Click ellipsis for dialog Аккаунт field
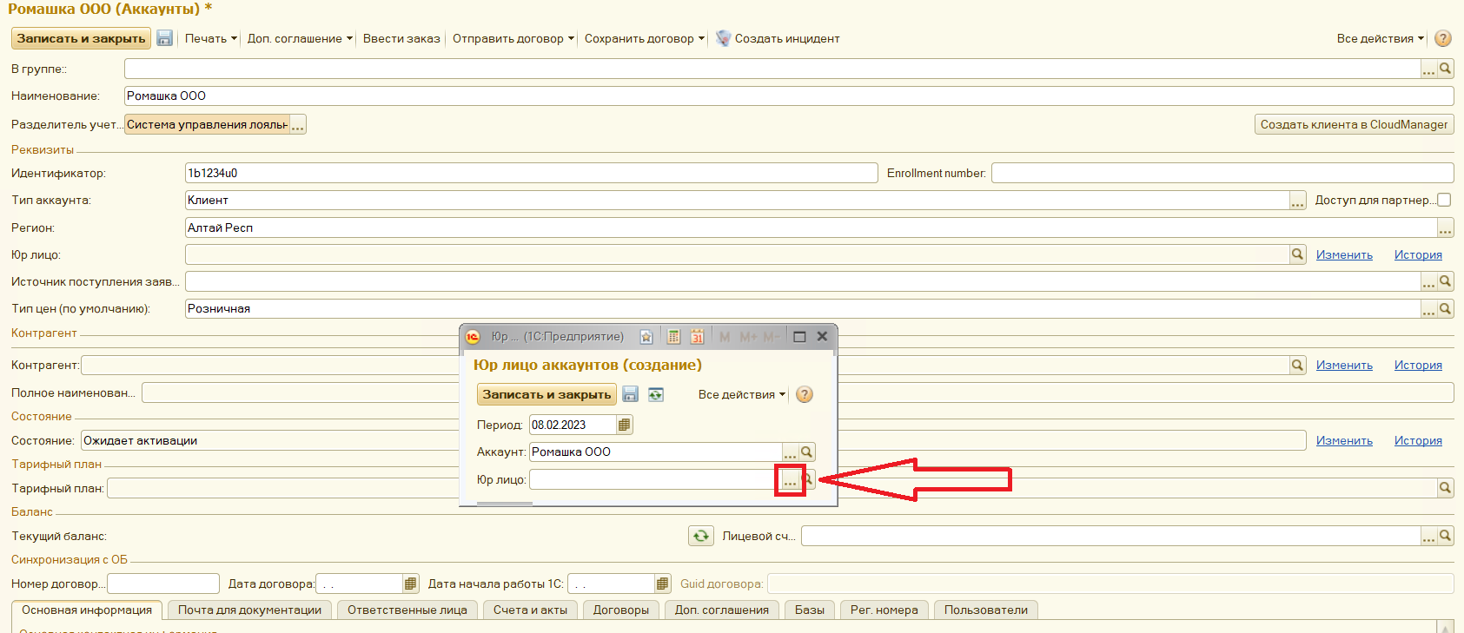 790,452
